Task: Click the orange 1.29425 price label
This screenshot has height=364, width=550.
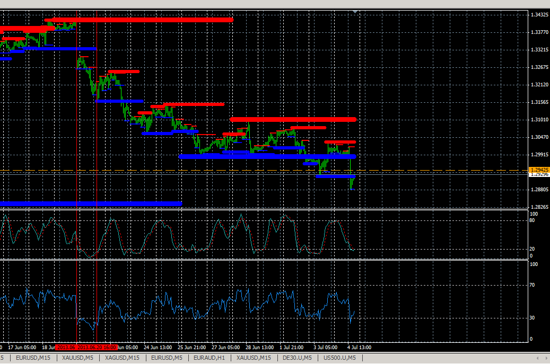Action: tap(538, 170)
